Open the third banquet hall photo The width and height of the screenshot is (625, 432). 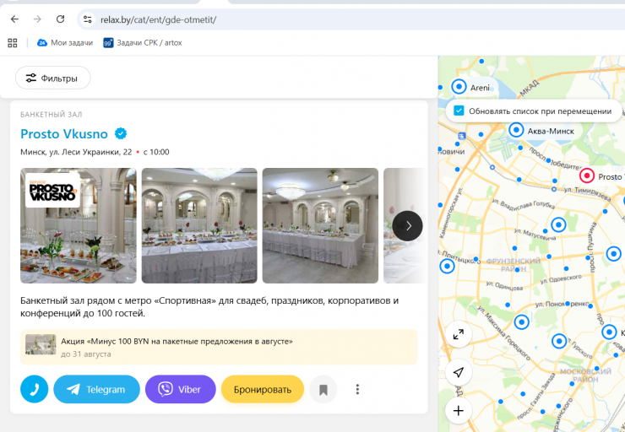[x=320, y=226]
